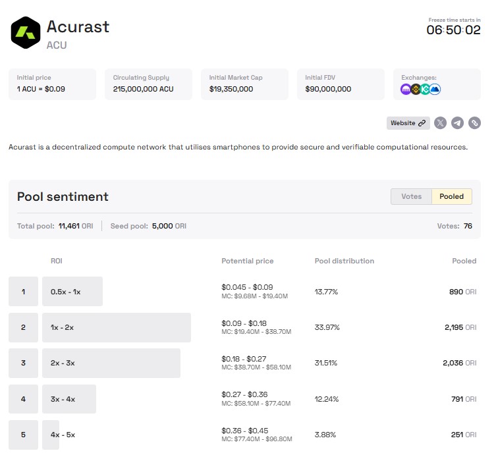Click the freeze countdown timer 06:50:02

[453, 30]
